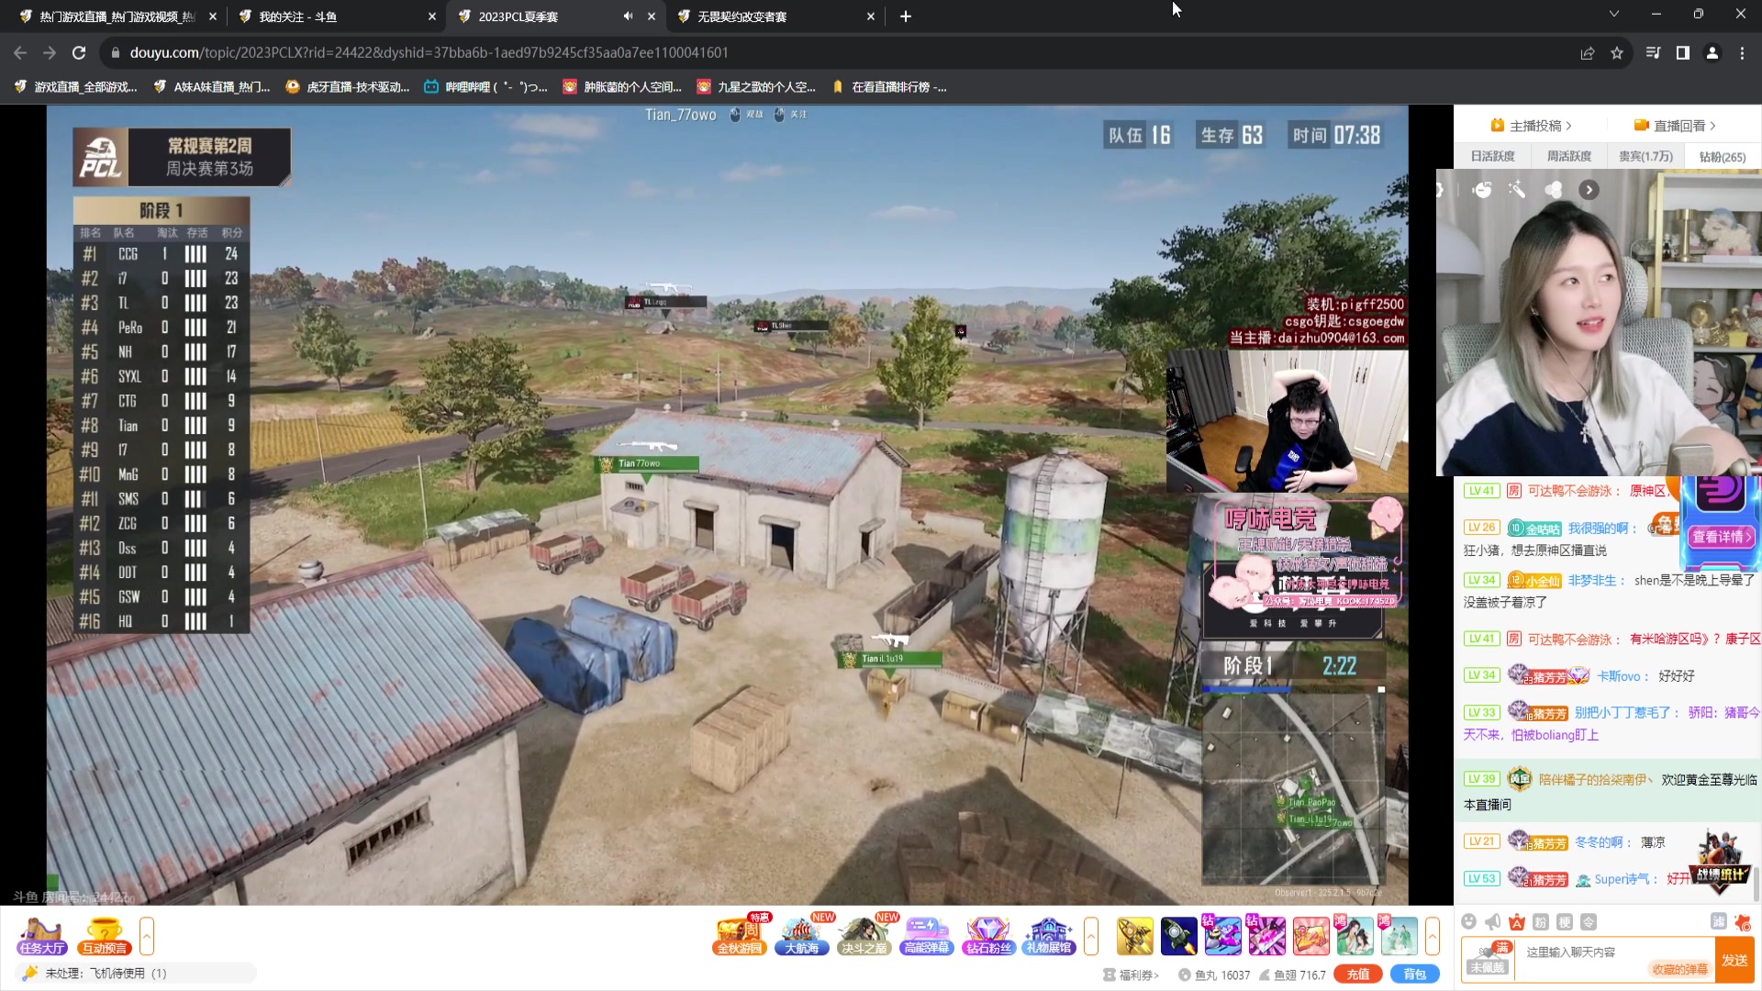
Task: Open the 在看直播排行榜 bookmark
Action: 889,87
